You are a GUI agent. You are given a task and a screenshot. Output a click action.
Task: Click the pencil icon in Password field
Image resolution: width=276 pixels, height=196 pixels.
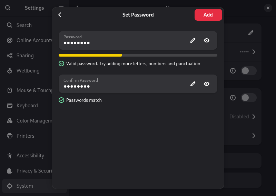193,40
